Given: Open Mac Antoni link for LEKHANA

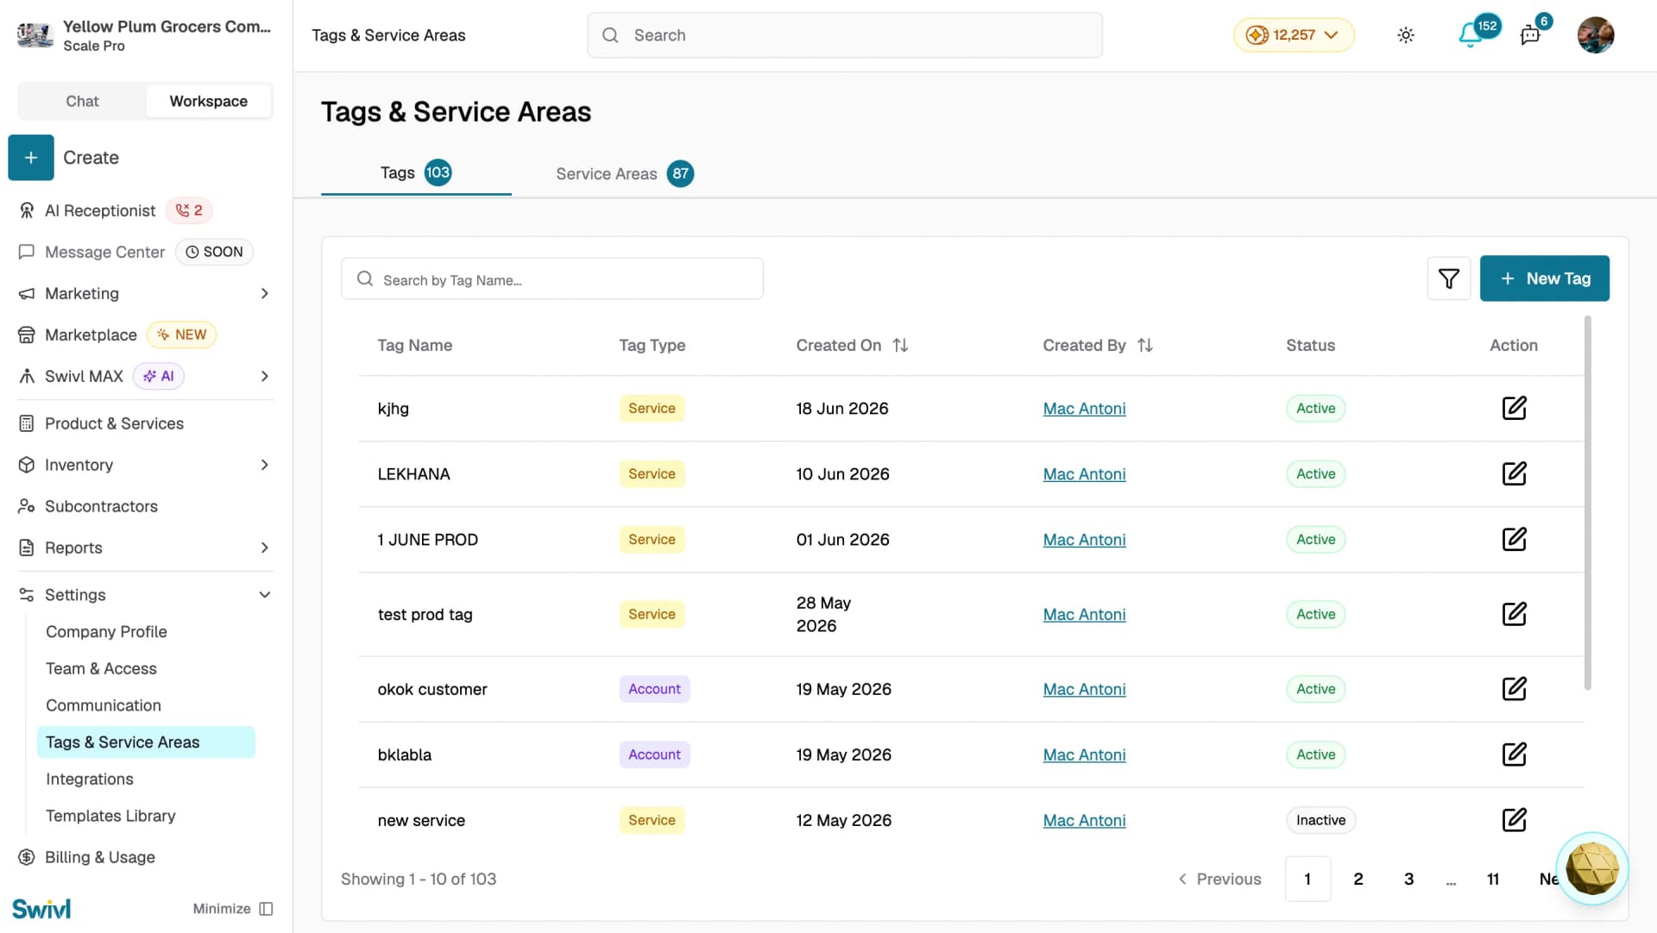Looking at the screenshot, I should click(1084, 474).
